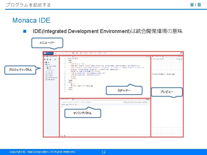Image resolution: width=207 pixels, height=155 pixels.
Task: Expand the css folder arrow
Action: [x=46, y=68]
